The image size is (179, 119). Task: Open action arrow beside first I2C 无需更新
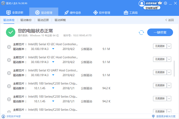pos(169,46)
